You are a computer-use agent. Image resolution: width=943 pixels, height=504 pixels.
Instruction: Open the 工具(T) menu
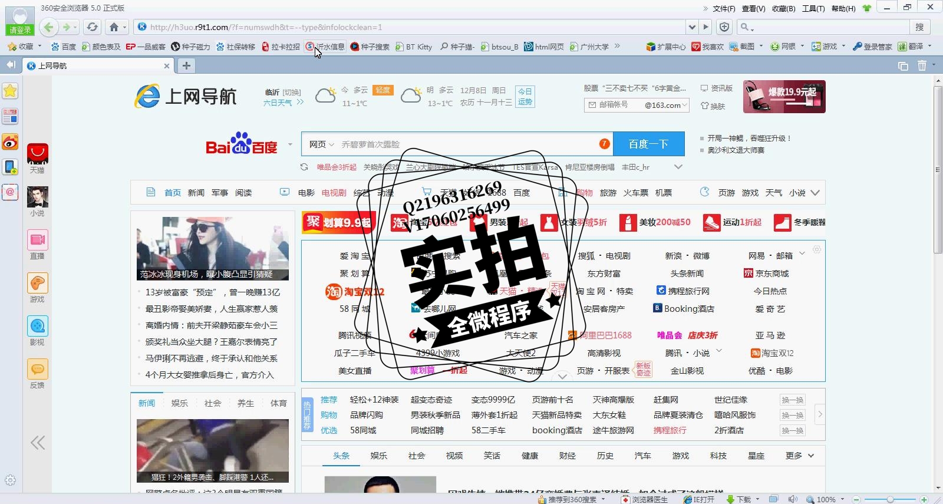[813, 9]
